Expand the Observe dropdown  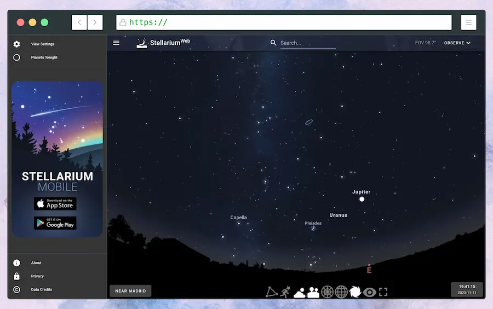click(457, 43)
